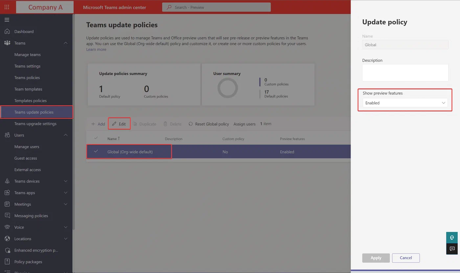Viewport: 460px width, 273px height.
Task: Click the teal help headset icon
Action: (x=452, y=237)
